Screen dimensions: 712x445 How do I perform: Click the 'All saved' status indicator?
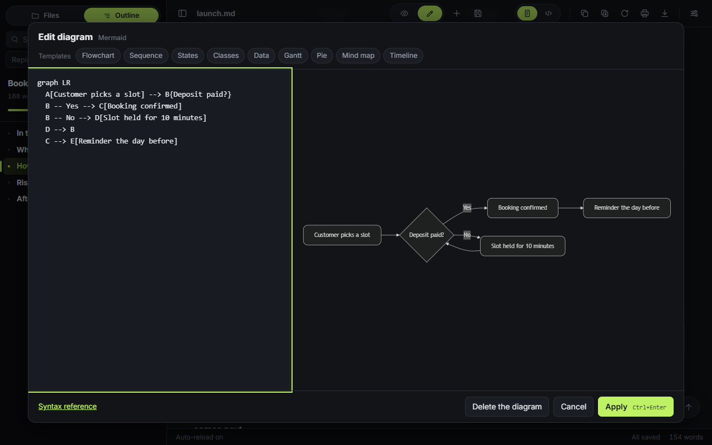646,437
